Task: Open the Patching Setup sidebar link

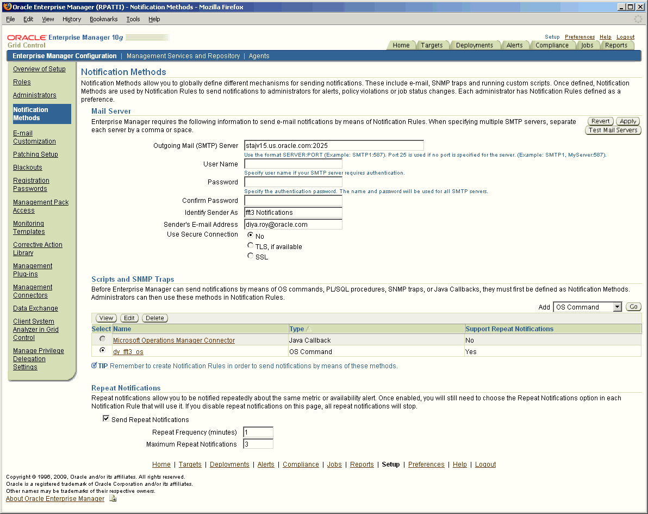Action: pyautogui.click(x=35, y=154)
